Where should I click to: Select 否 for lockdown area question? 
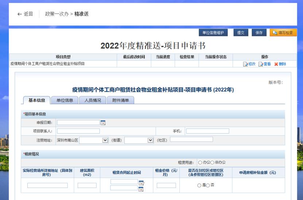[208, 185]
